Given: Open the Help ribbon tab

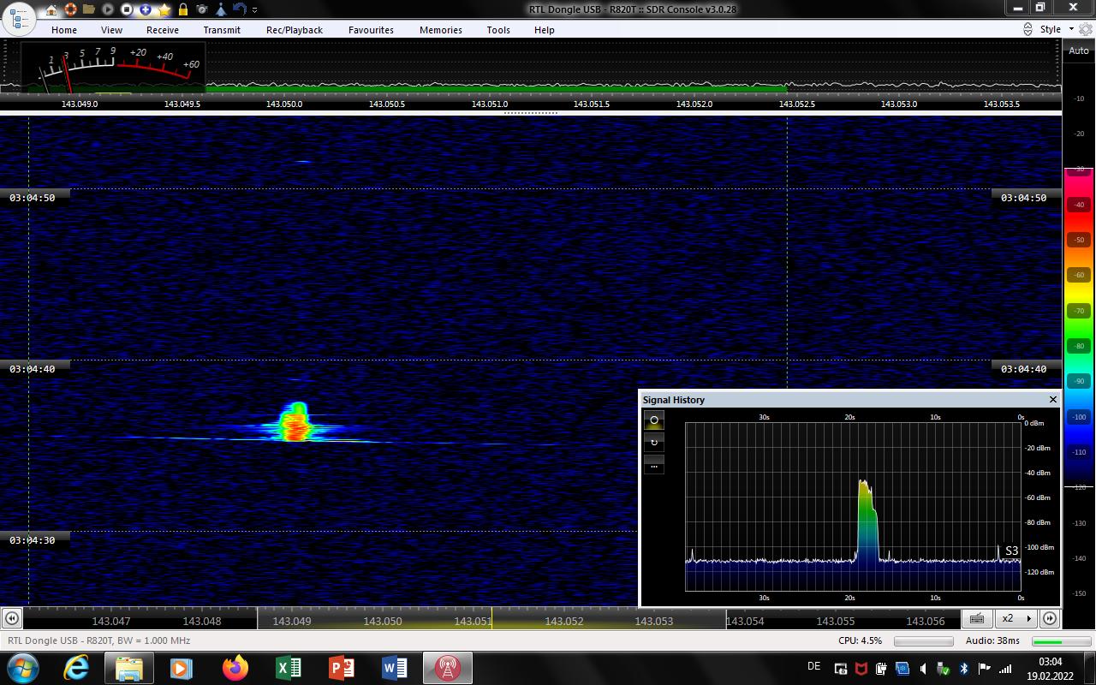Looking at the screenshot, I should [545, 30].
